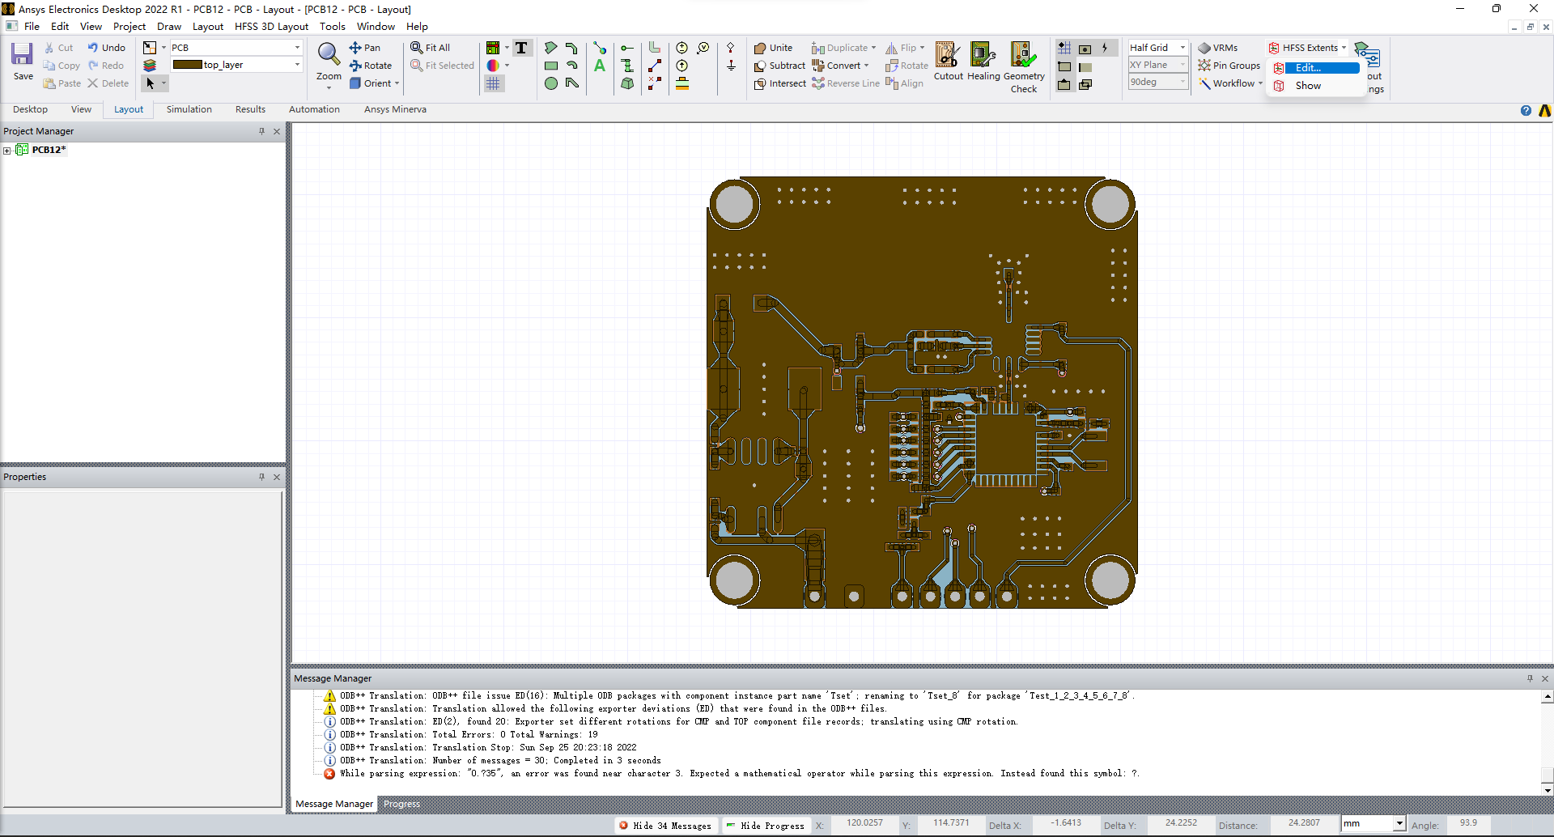Click the 3D box draw icon
Viewport: 1554px width, 837px height.
(627, 83)
